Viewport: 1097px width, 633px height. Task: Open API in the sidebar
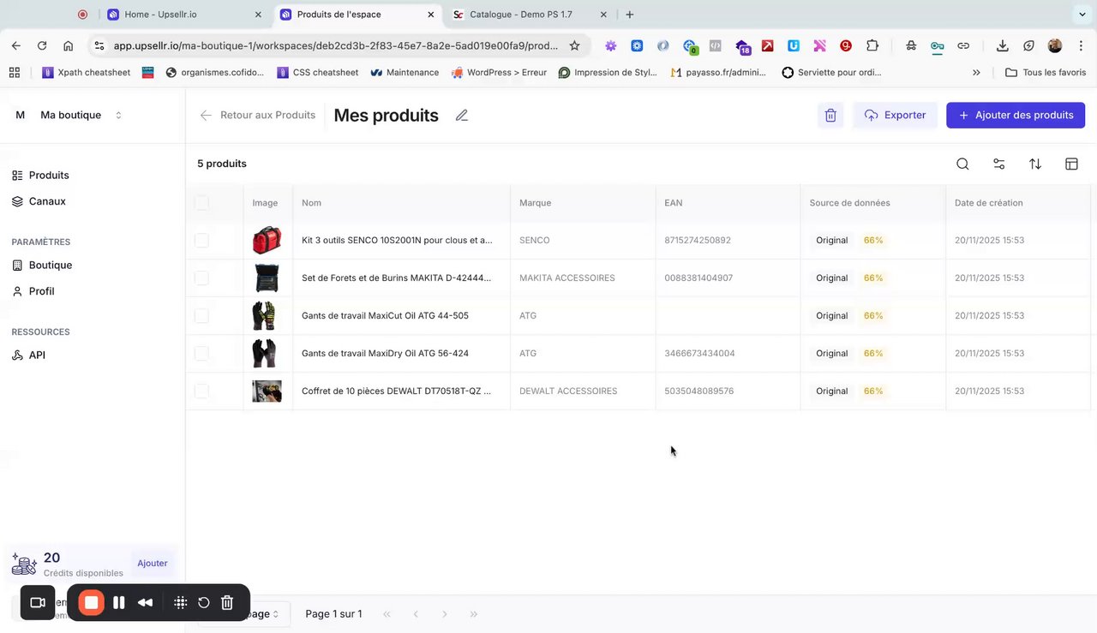pos(37,355)
